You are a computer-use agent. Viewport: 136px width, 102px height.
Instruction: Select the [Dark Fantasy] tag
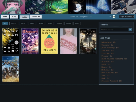tap(108, 48)
